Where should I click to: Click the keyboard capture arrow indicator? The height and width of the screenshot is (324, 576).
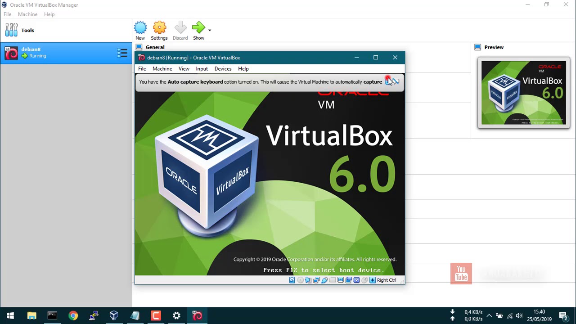coord(373,280)
